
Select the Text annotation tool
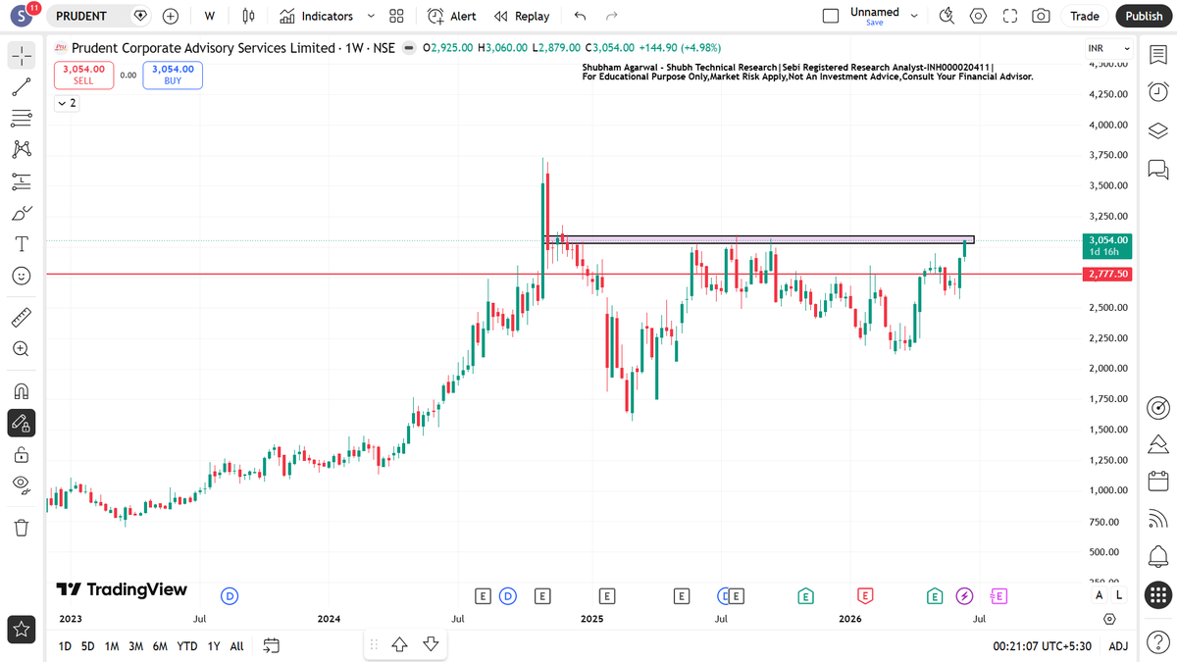[22, 244]
